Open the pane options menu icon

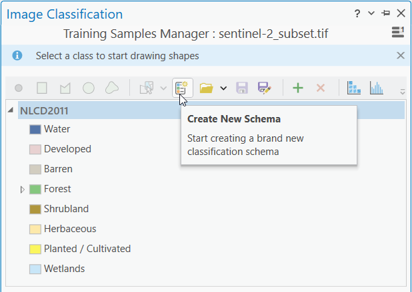(397, 31)
